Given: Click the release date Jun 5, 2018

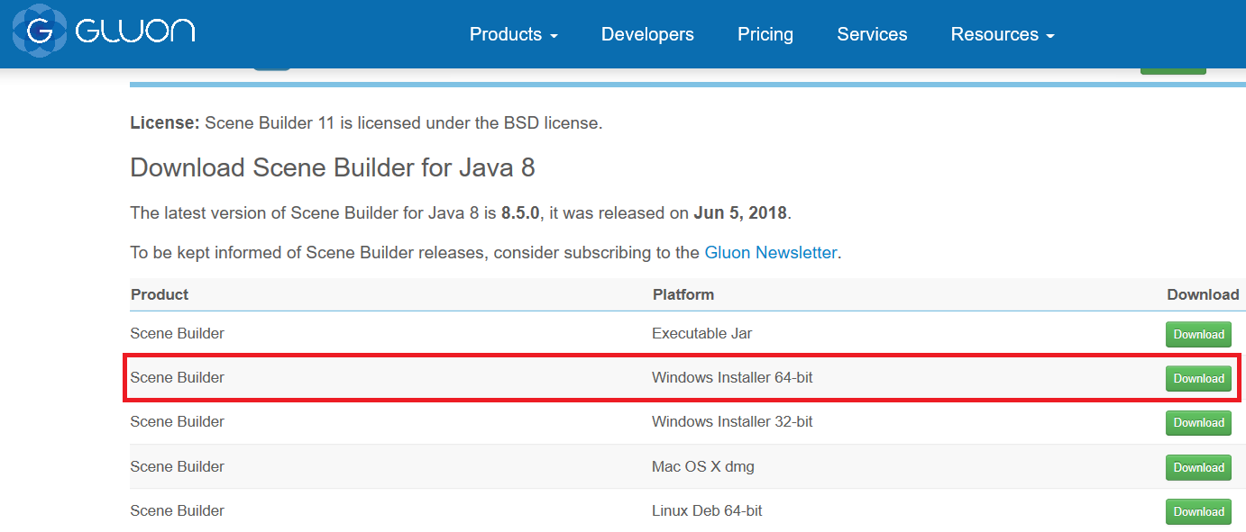Looking at the screenshot, I should (740, 213).
